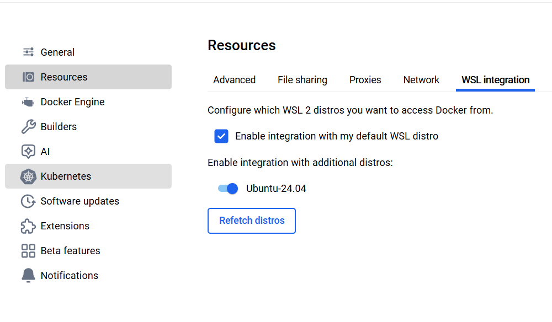Open Notifications settings label
Screen dimensions: 552x322
[x=70, y=276]
